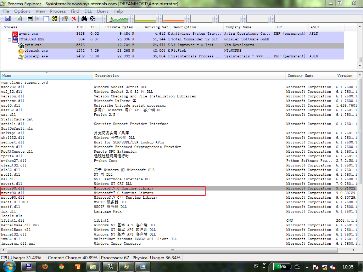Open the Options menu
The image size is (363, 272).
click(x=22, y=11)
